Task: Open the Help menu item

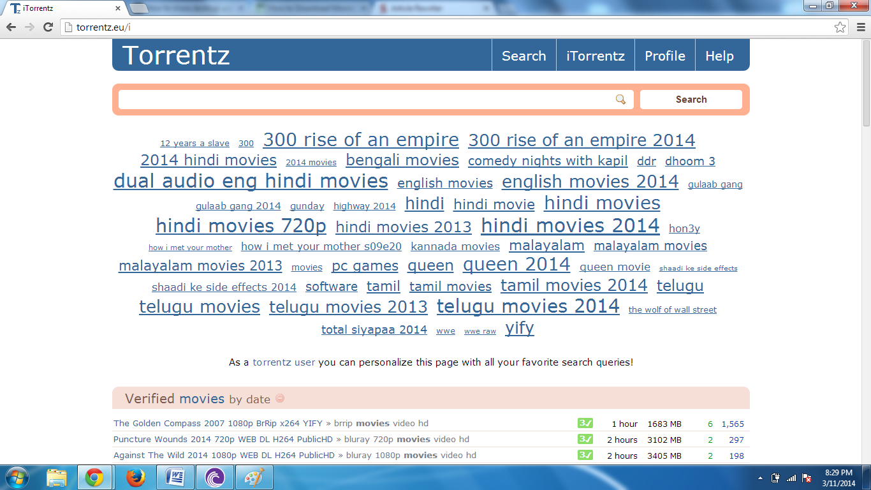Action: pos(719,56)
